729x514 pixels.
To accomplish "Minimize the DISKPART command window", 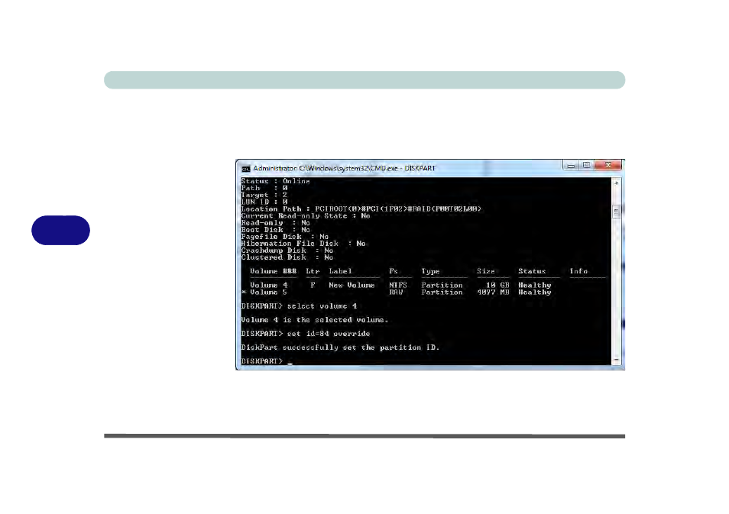I will (x=571, y=166).
